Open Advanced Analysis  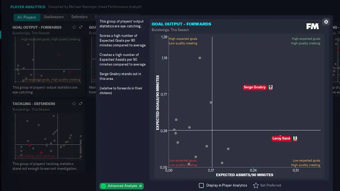tap(122, 186)
